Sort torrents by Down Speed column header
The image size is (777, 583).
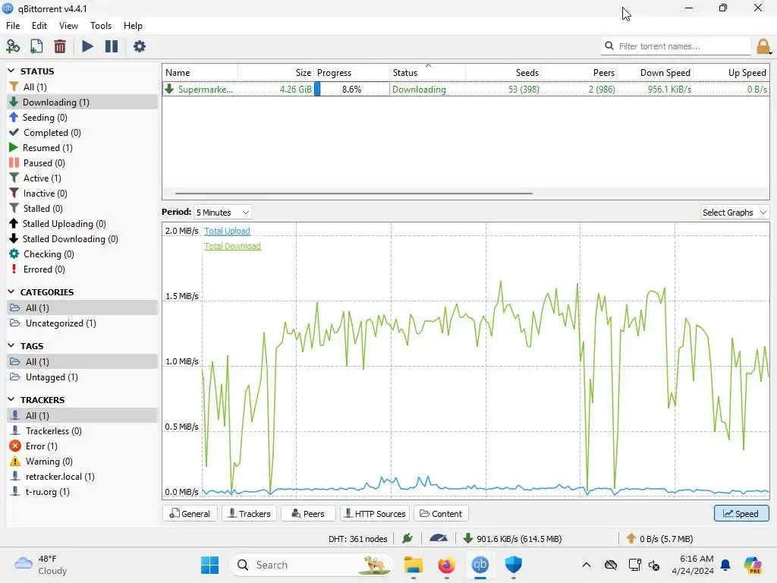pyautogui.click(x=656, y=72)
